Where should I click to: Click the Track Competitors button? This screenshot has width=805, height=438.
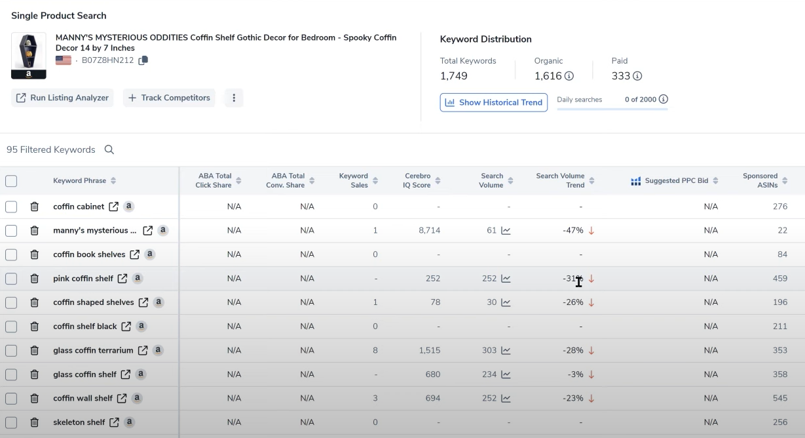point(169,98)
